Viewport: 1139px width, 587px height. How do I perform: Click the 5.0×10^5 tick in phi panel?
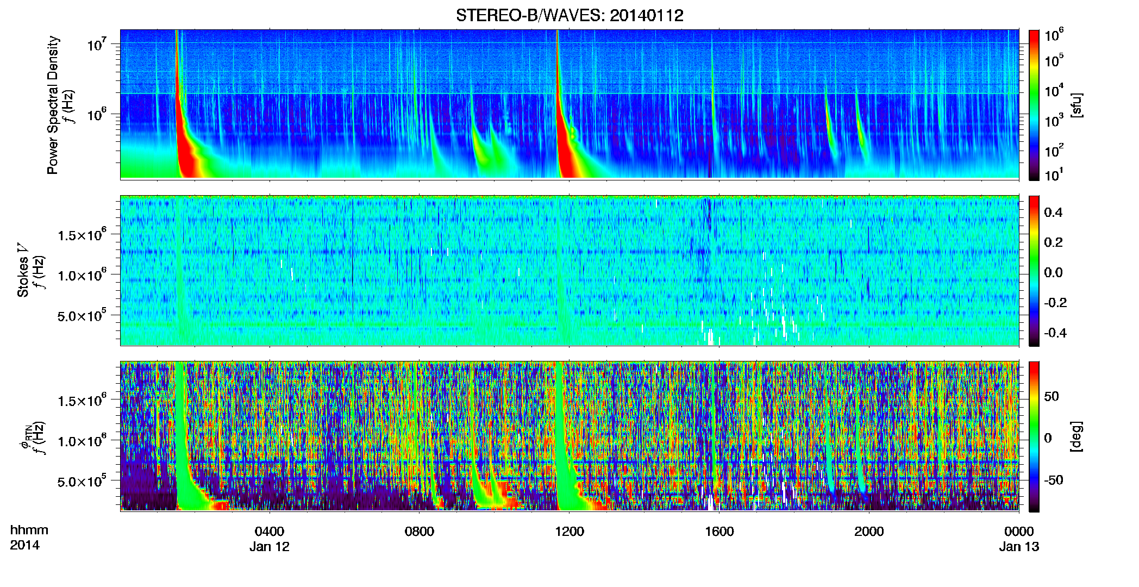point(82,480)
